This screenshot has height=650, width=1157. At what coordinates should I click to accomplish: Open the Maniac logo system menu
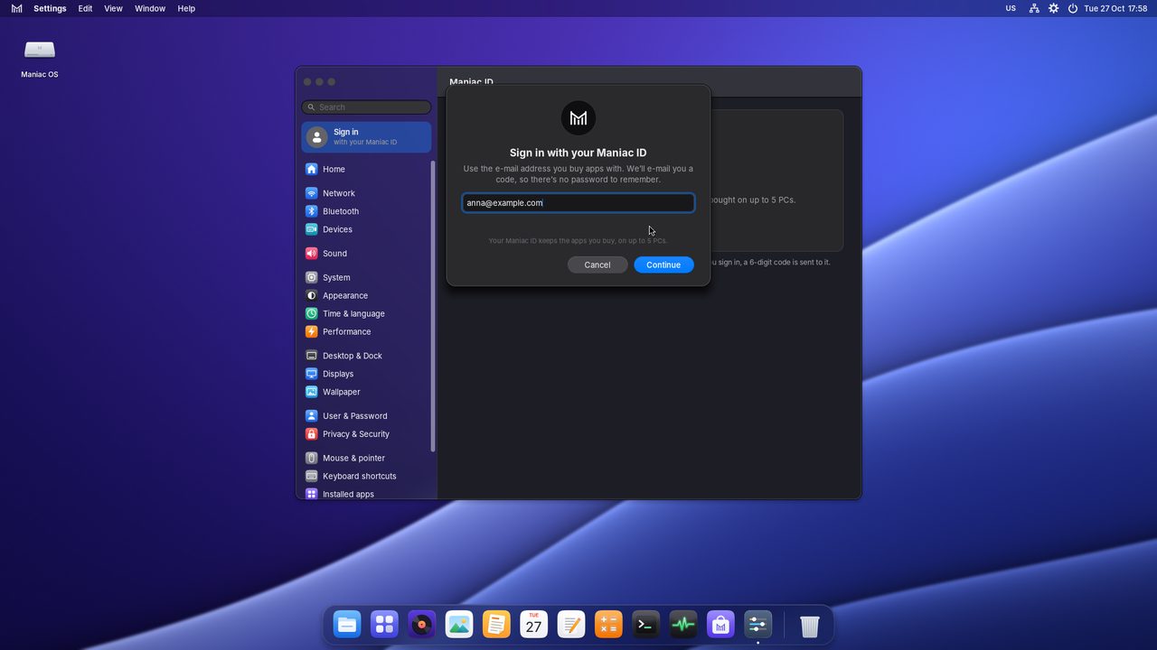(x=16, y=8)
